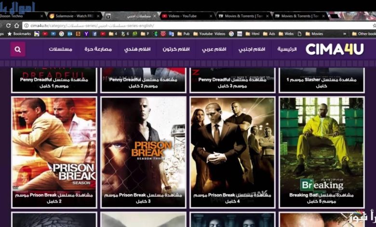
Task: Close the active مسلسلات اجنبي tab
Action: click(154, 16)
